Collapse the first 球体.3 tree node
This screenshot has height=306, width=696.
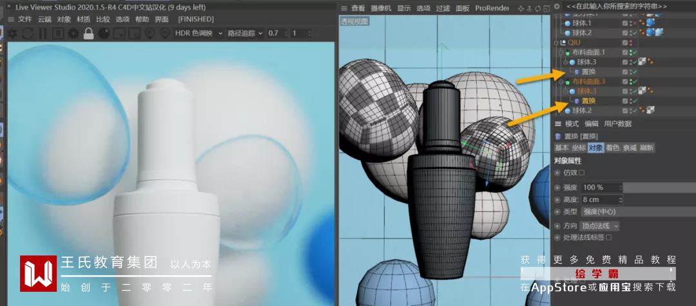pyautogui.click(x=565, y=62)
